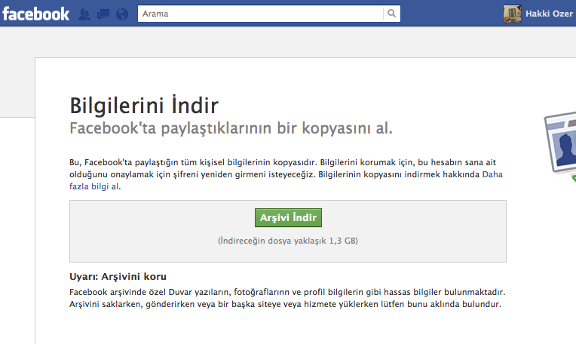Click the Facebook logo
Viewport: 576px width, 344px height.
tap(35, 14)
